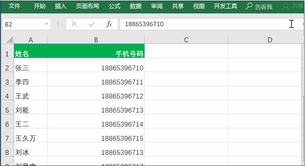
Task: Click the cell with 18865396714
Action: 96,121
